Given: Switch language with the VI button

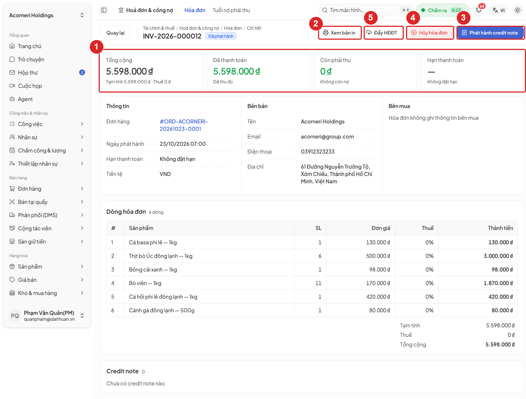Looking at the screenshot, I should 499,10.
